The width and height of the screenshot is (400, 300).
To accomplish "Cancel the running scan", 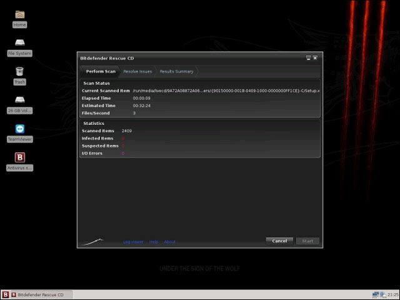I will pyautogui.click(x=279, y=241).
